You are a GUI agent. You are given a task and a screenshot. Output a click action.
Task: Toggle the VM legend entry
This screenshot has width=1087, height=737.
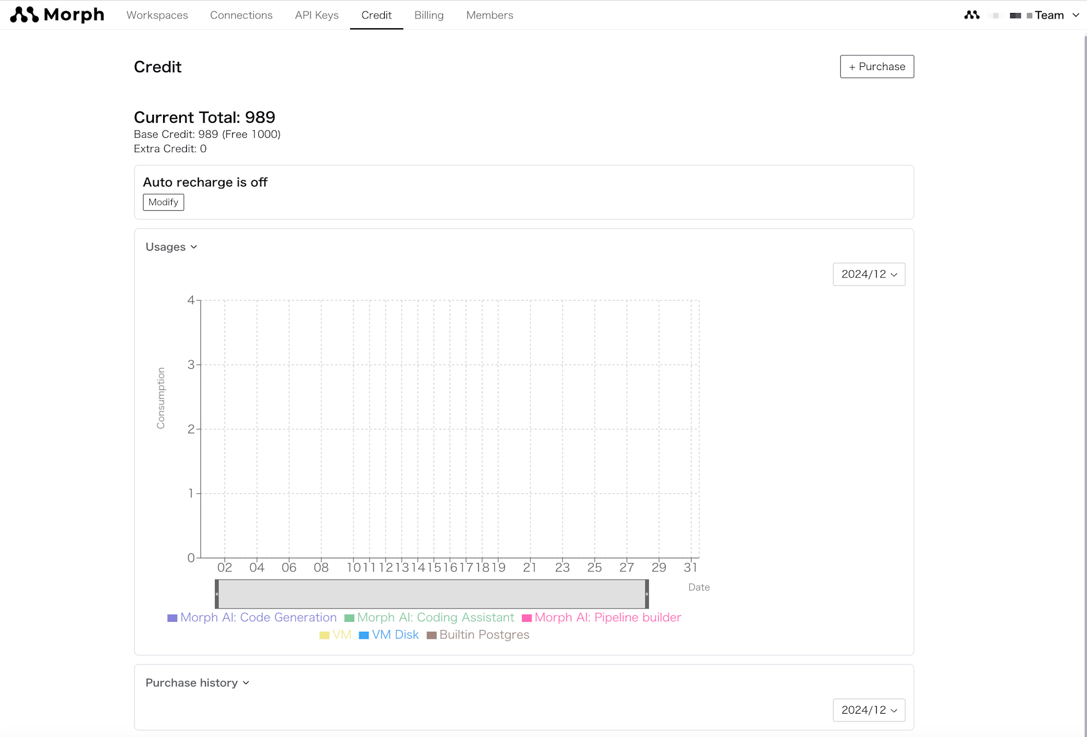pyautogui.click(x=335, y=635)
